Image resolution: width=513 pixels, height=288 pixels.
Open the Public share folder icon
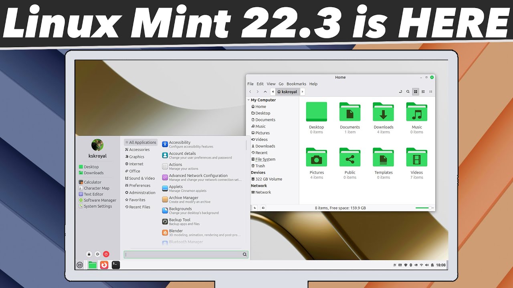click(350, 157)
